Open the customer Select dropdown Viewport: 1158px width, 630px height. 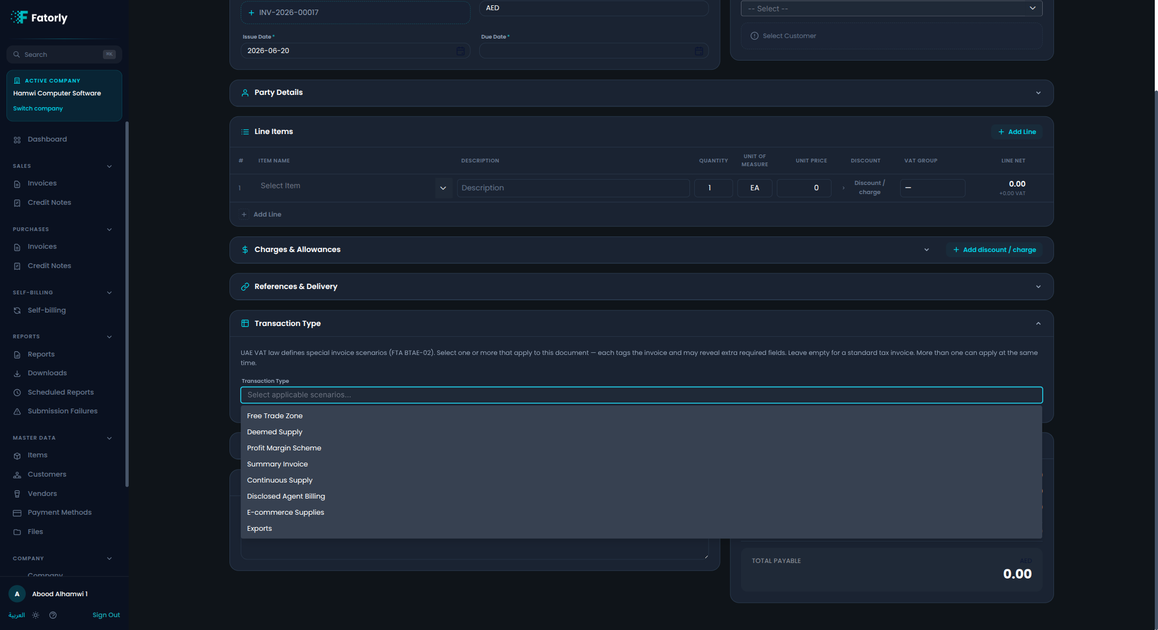(892, 9)
